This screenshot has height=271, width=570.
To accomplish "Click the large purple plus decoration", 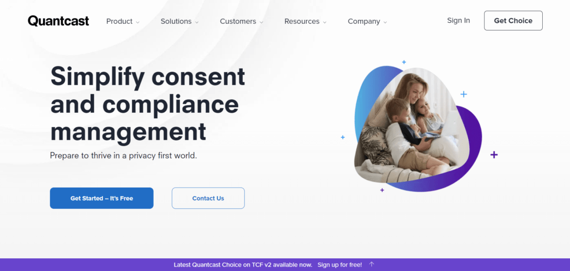I will click(494, 155).
